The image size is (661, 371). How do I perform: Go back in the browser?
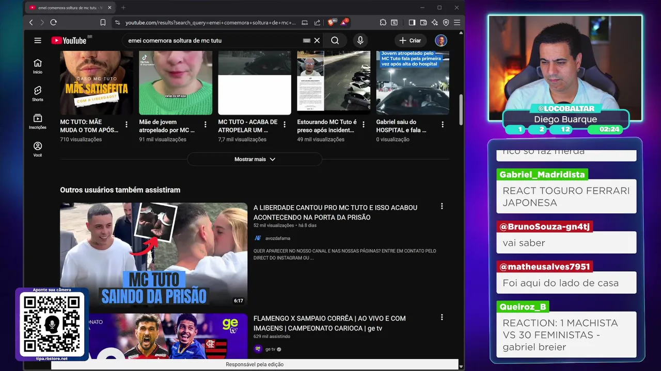pyautogui.click(x=31, y=23)
